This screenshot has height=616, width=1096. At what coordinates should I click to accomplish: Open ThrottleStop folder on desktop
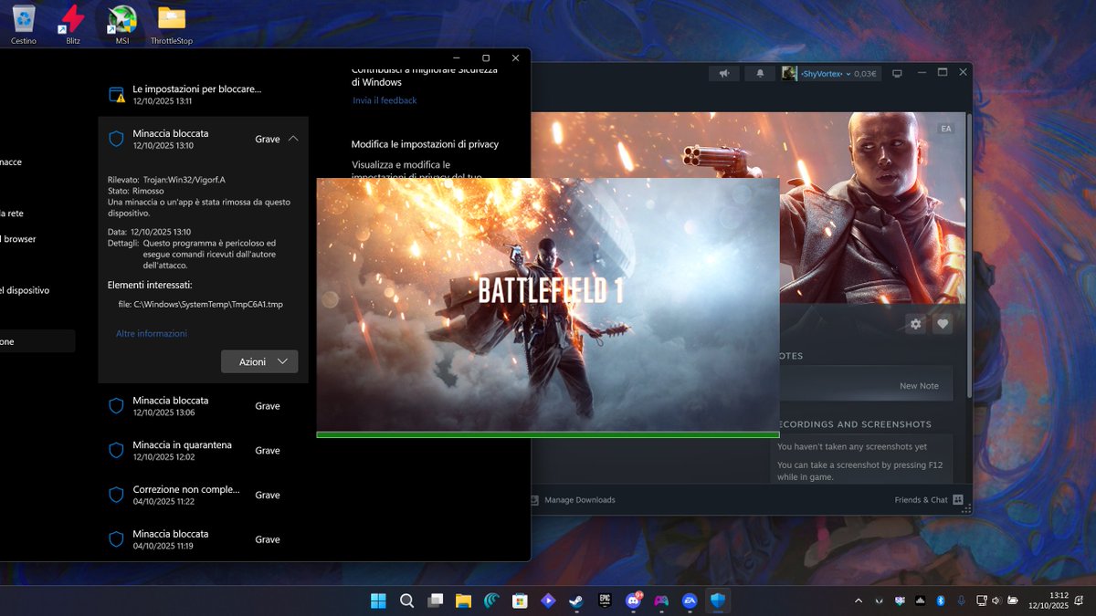coord(172,25)
